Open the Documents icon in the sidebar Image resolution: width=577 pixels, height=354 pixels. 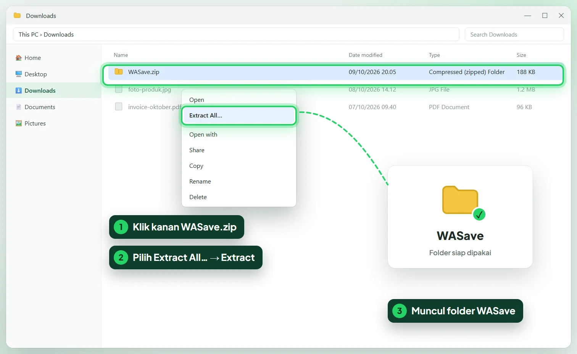click(x=19, y=107)
